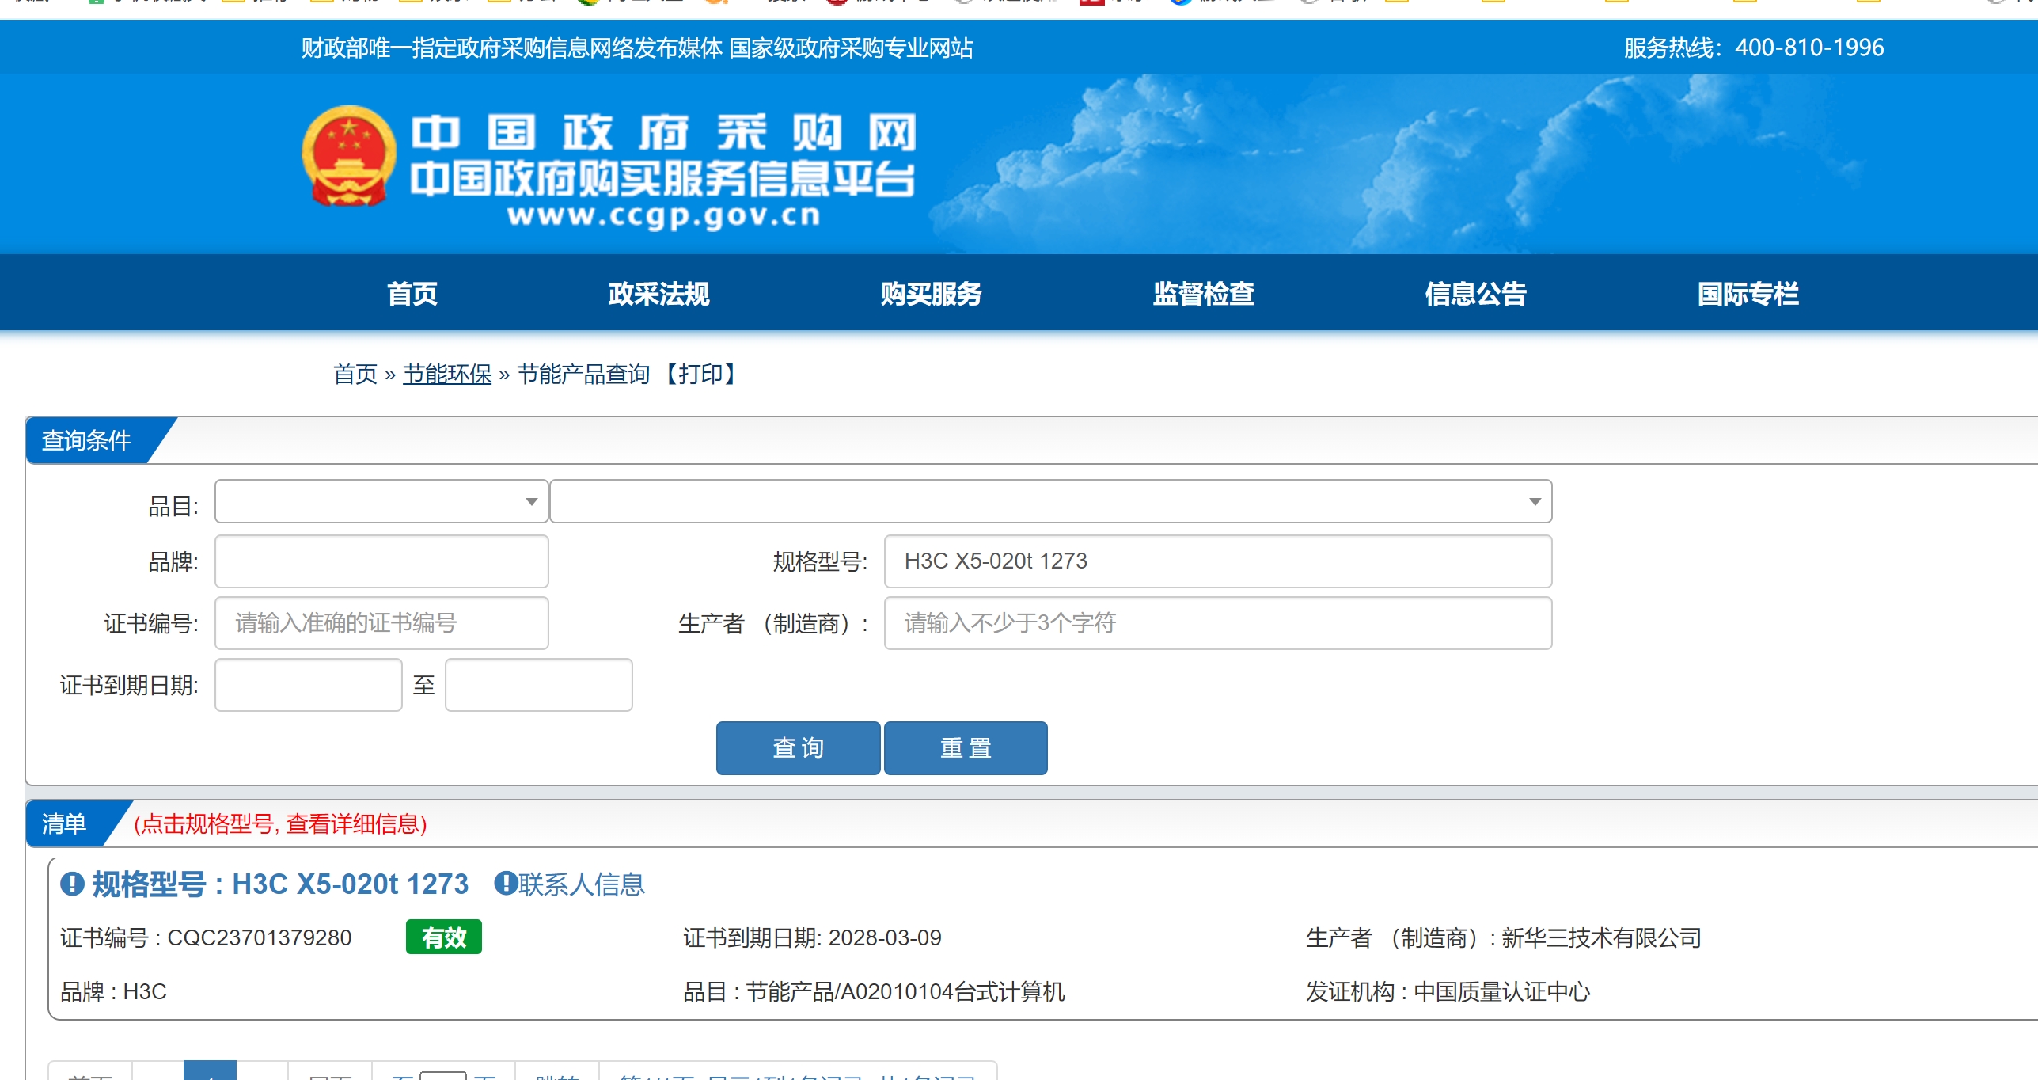Open 国际专栏 navigation menu

pos(1748,294)
